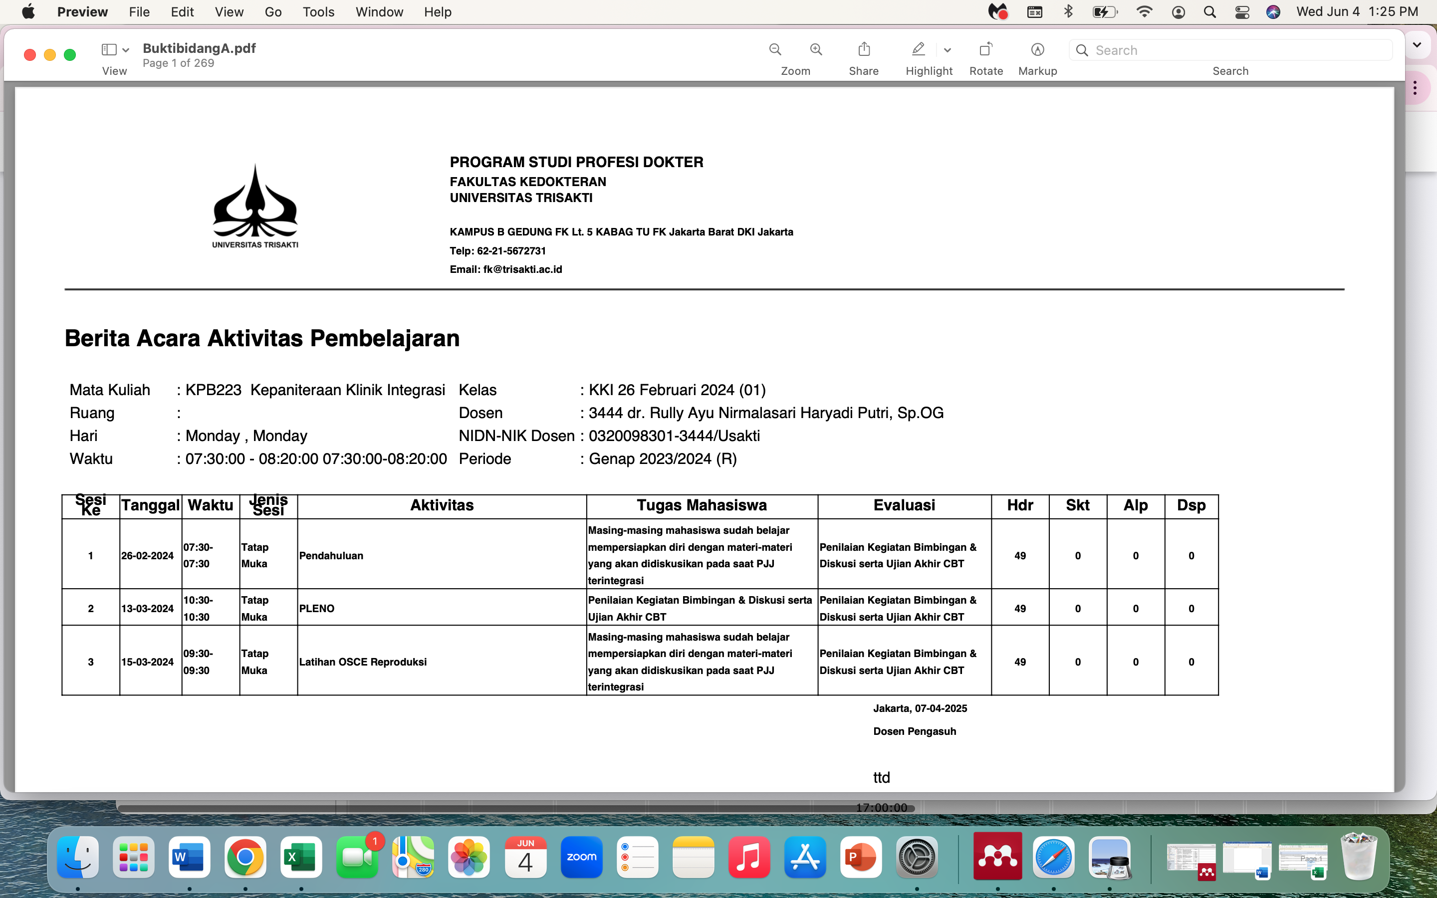Launch Zoom from the Dock
The image size is (1437, 898).
(x=581, y=857)
